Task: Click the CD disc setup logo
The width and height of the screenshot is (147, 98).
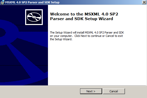Action: (x=34, y=17)
